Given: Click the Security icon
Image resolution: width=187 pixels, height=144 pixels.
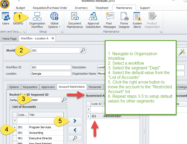Looking at the screenshot, I should pos(18,20).
